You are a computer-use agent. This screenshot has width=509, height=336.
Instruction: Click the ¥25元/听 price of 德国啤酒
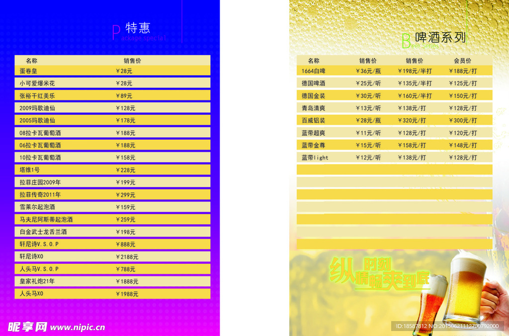[x=368, y=84]
